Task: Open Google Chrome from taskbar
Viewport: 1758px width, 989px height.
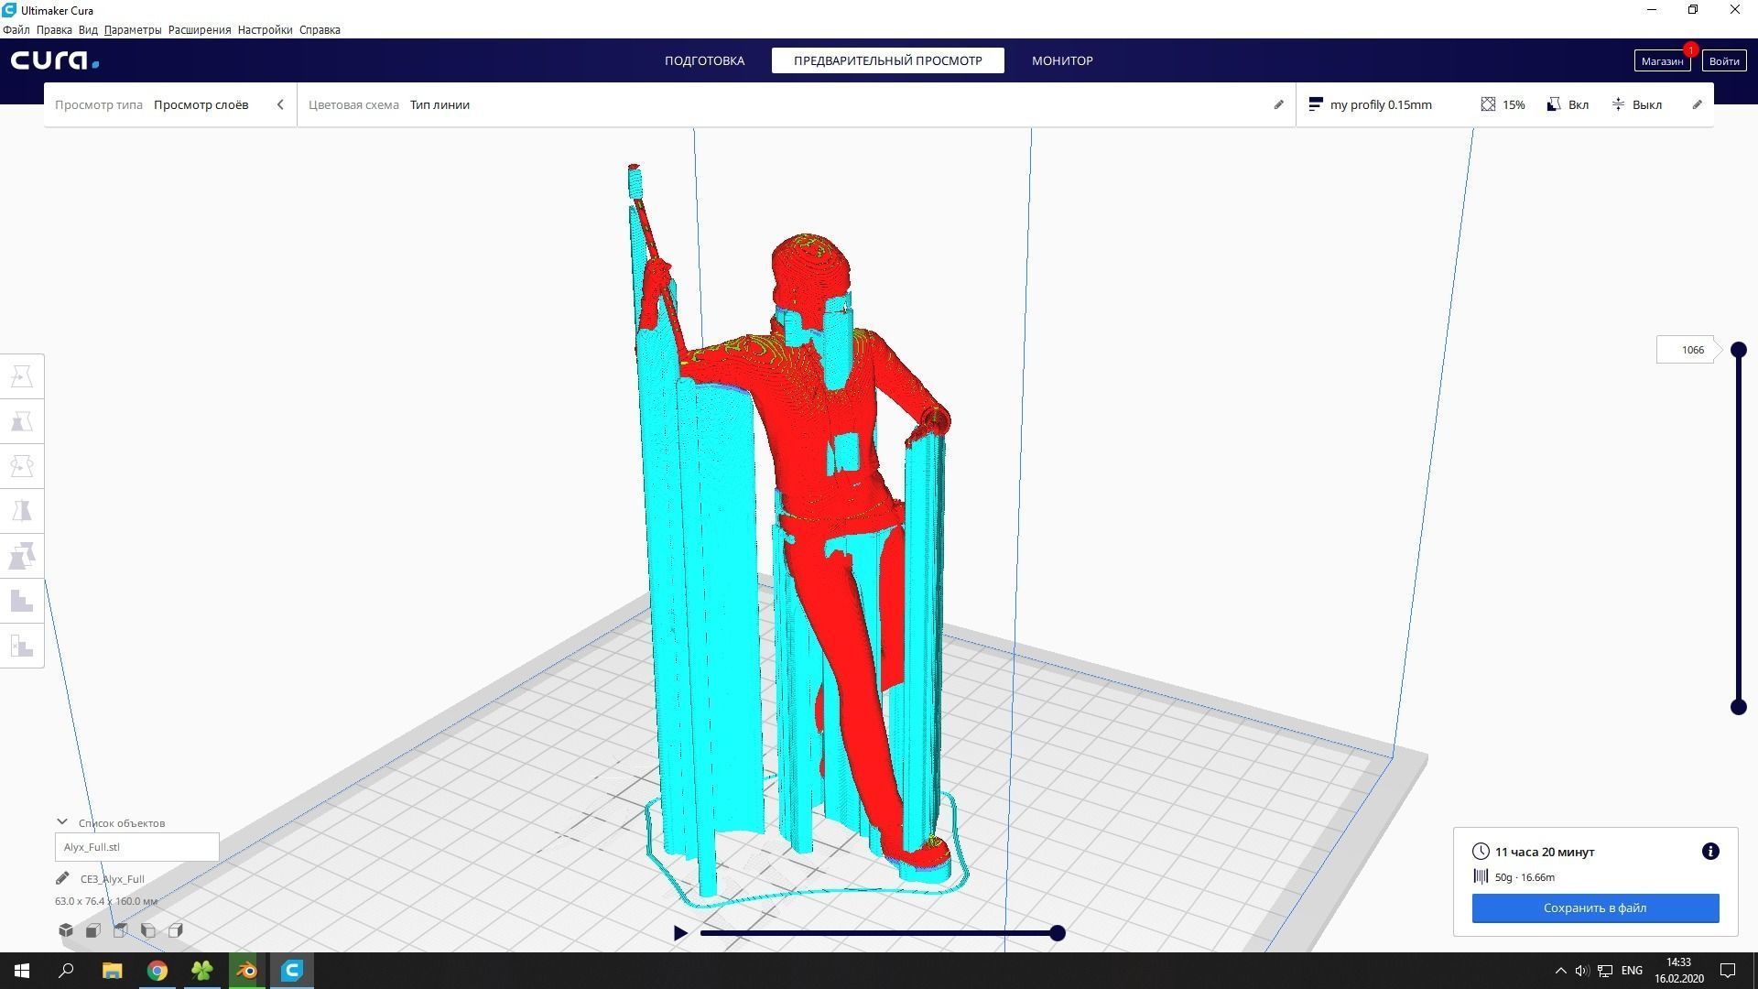Action: pyautogui.click(x=157, y=971)
